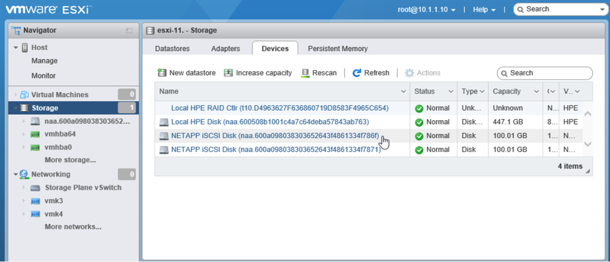Click the Rescan storage icon
The height and width of the screenshot is (262, 610).
(306, 73)
